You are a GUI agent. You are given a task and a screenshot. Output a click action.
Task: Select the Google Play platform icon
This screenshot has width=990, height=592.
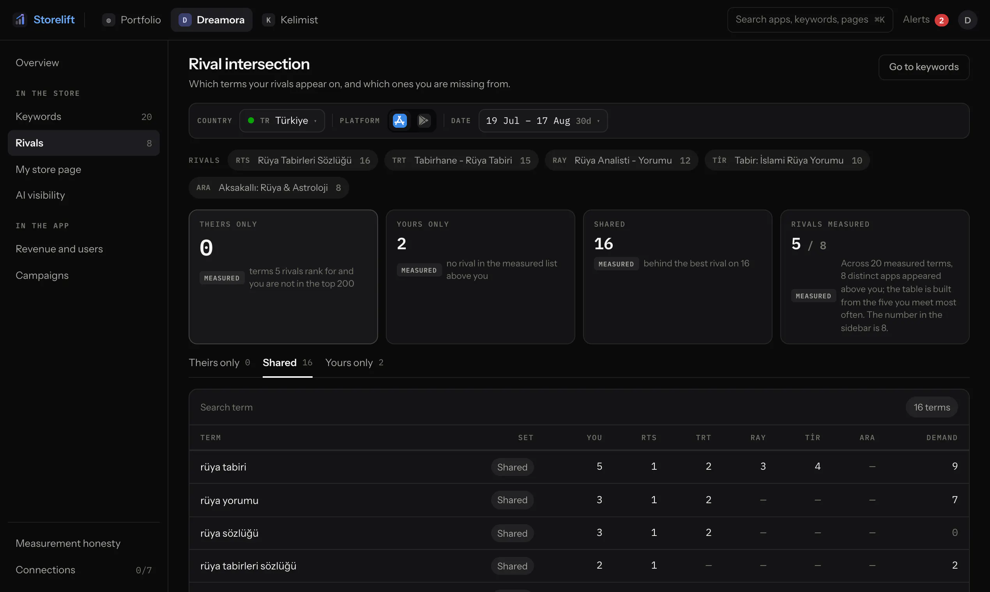(x=424, y=120)
